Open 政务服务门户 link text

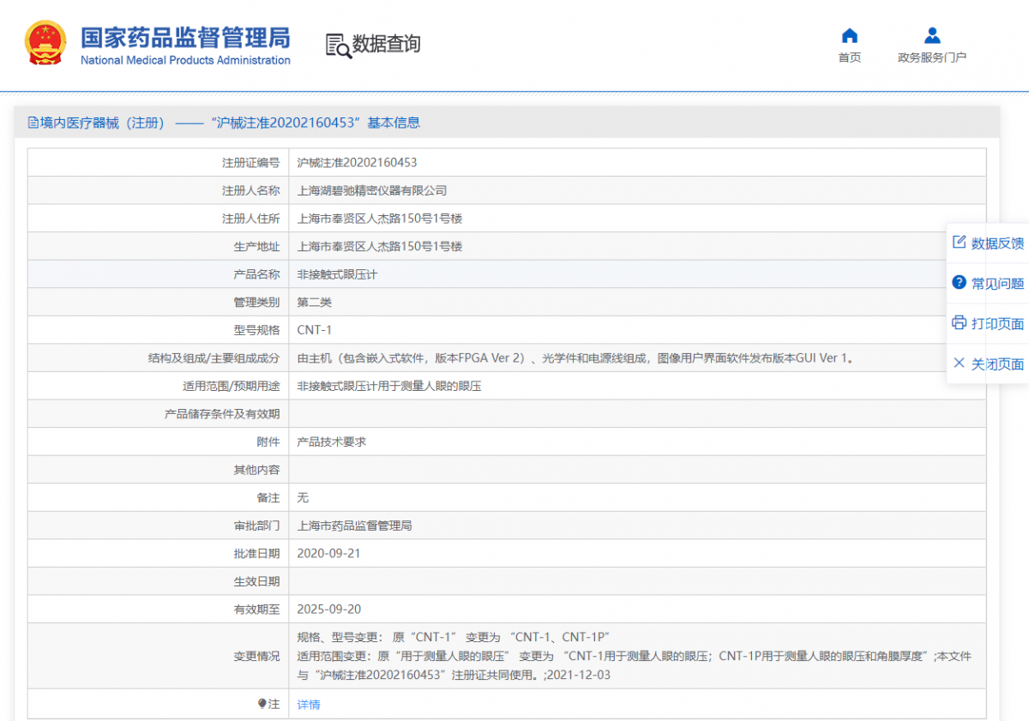pos(932,57)
